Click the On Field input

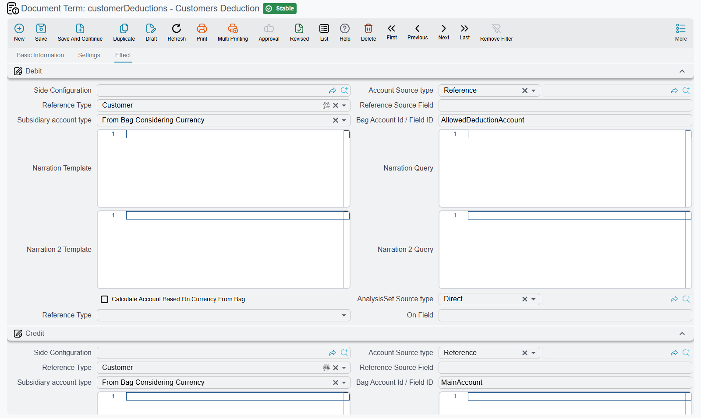pos(565,315)
